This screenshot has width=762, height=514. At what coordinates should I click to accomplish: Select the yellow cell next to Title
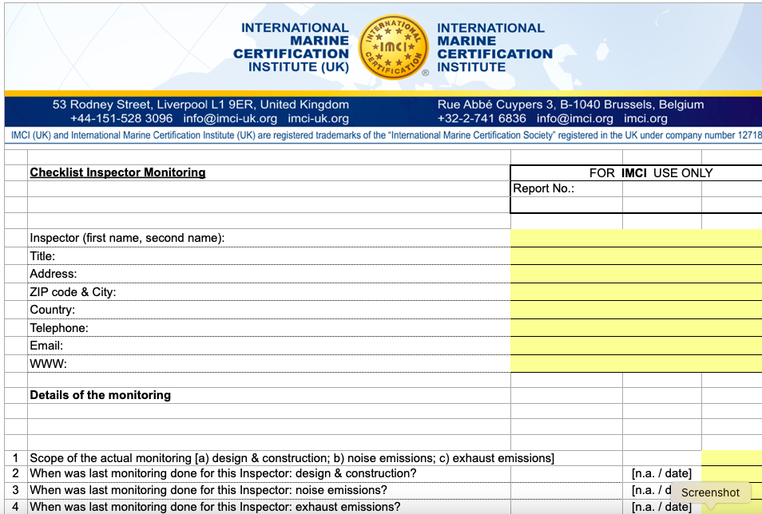(635, 256)
